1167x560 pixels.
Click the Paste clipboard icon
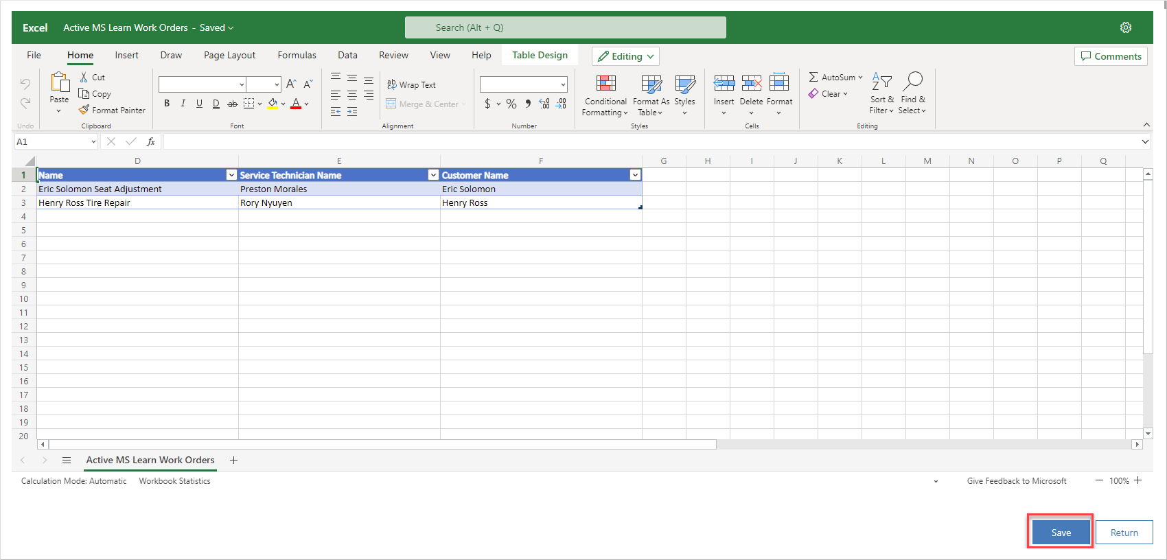pyautogui.click(x=60, y=82)
